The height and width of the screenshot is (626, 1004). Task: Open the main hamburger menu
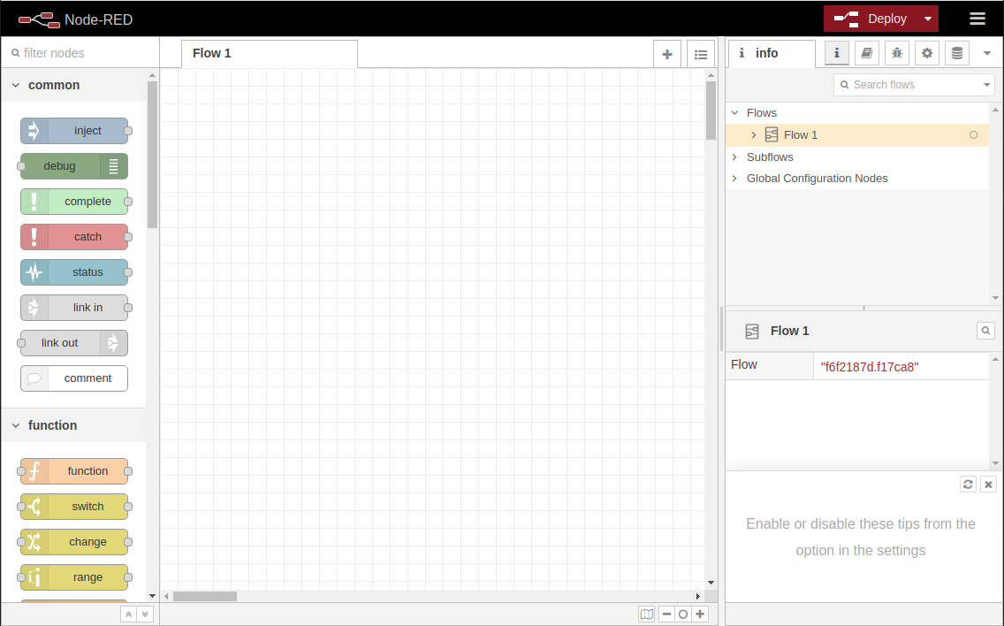tap(977, 19)
